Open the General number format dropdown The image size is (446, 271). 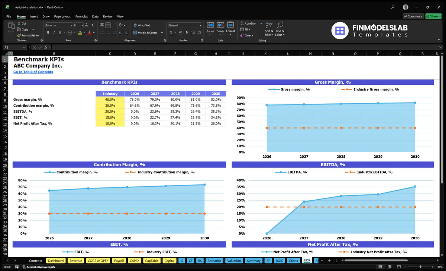[200, 25]
